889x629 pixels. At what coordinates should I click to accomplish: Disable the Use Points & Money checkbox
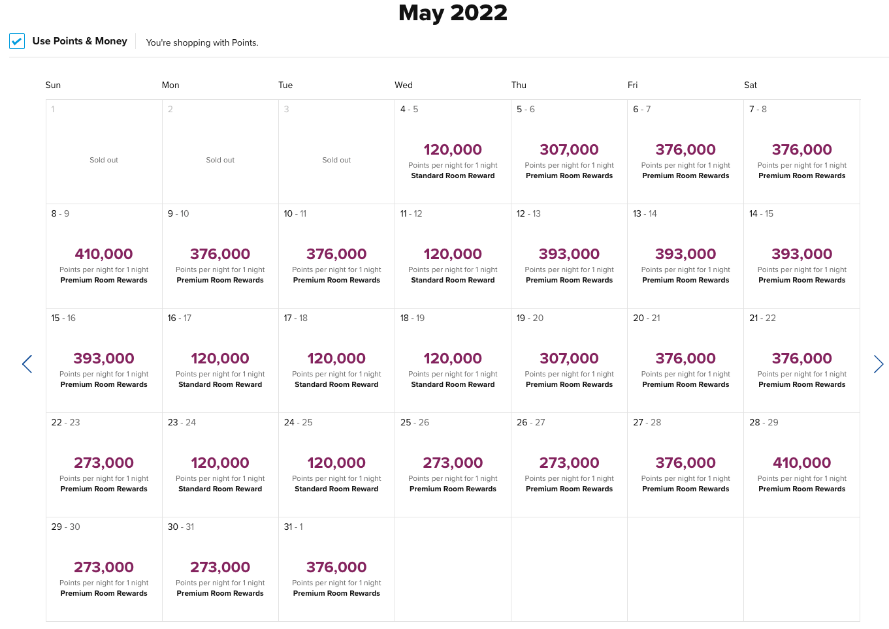pos(16,41)
